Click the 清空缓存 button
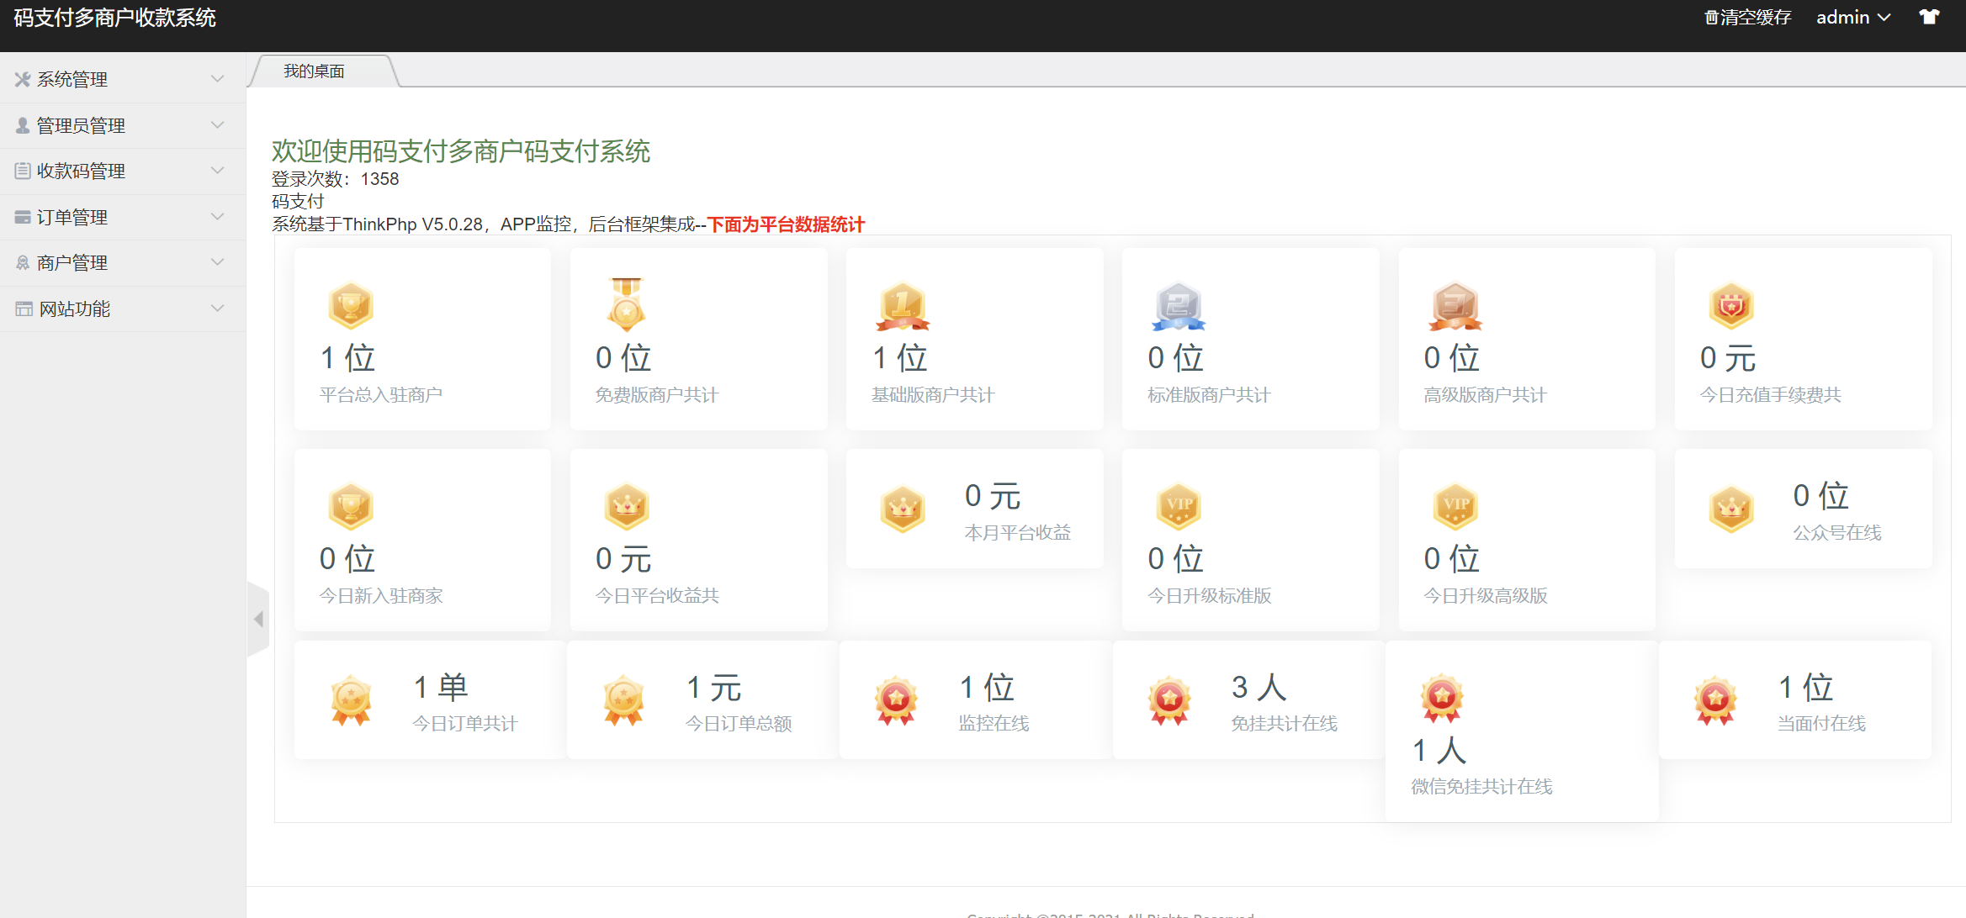 pos(1747,17)
